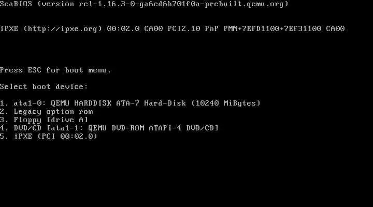This screenshot has height=207, width=373.
Task: Select Floppy boot option number 3
Action: pos(44,120)
